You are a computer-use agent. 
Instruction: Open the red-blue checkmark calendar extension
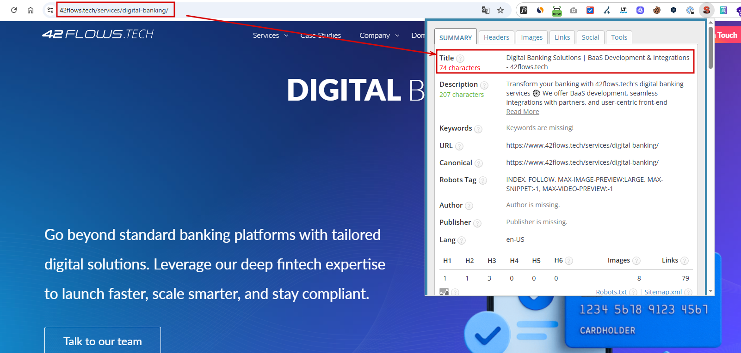coord(590,10)
